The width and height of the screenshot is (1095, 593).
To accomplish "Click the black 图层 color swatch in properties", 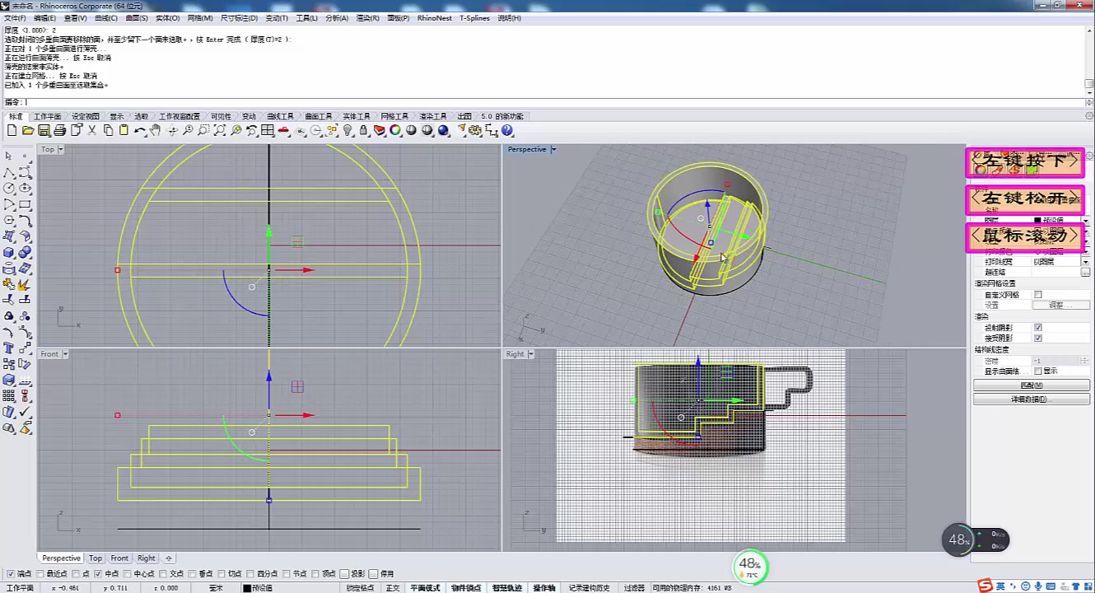I will (x=1037, y=221).
